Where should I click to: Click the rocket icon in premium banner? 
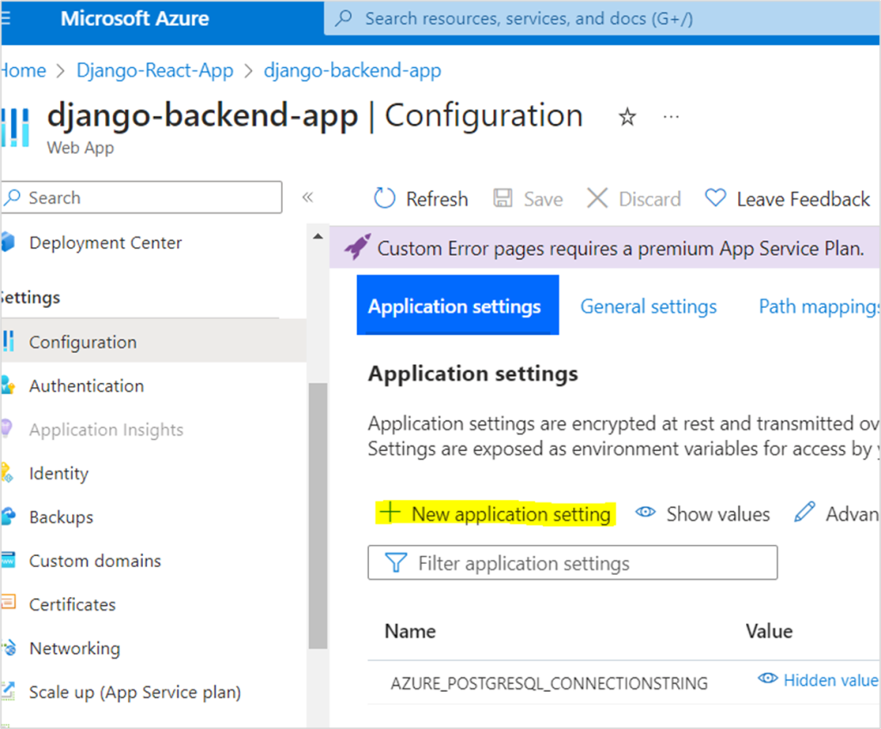[357, 247]
